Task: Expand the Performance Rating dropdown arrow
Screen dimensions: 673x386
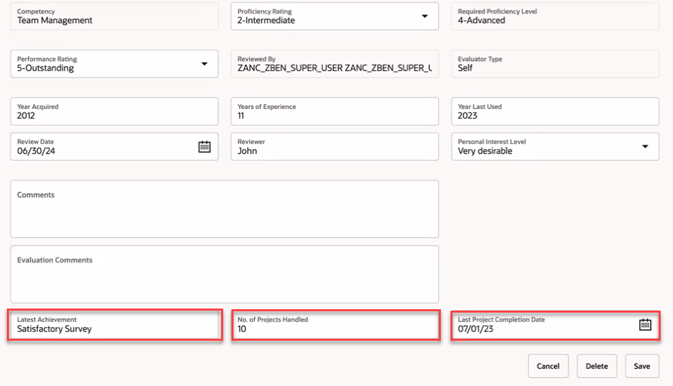Action: point(205,64)
